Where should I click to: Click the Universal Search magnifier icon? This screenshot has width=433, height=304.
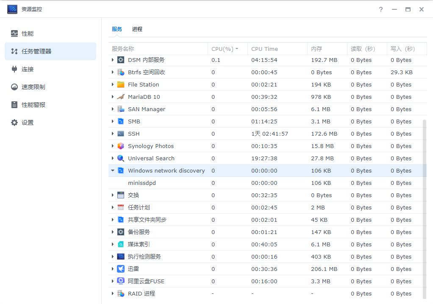(121, 158)
